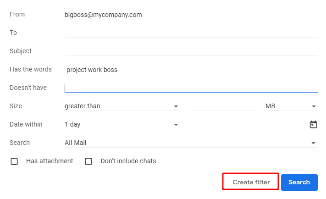Screen dimensions: 326x199
Task: Focus the To recipient field
Action: pyautogui.click(x=191, y=33)
